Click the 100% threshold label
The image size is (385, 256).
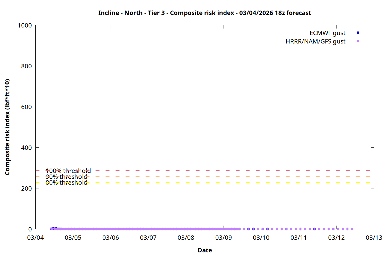[68, 171]
